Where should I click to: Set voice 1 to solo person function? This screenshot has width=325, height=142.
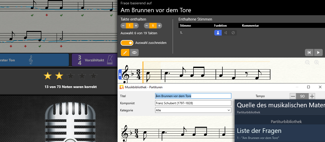218,33
